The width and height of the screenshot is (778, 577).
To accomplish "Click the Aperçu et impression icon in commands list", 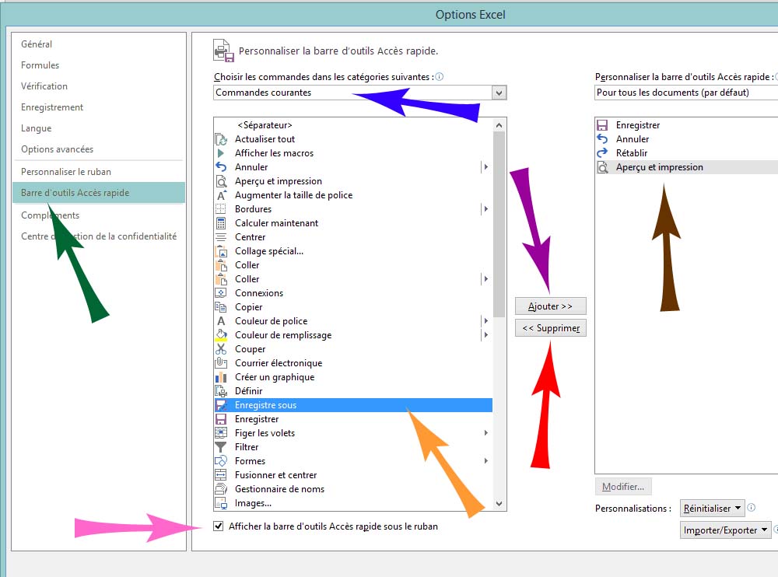I will pos(221,181).
